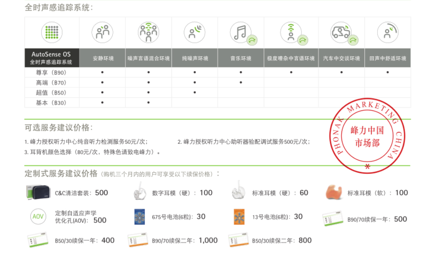Click the hearing aid fitting service 500元 line

tap(244, 142)
